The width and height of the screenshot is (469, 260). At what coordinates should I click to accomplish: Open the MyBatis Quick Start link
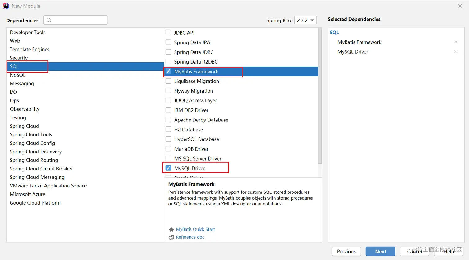pos(195,229)
